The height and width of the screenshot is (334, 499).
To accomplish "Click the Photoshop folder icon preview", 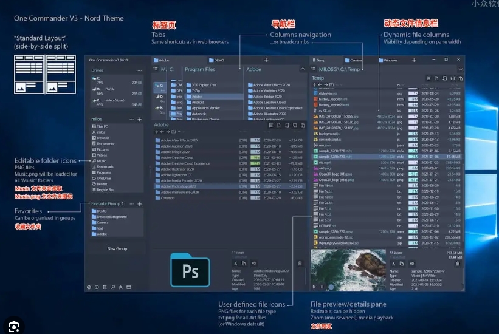I will (190, 270).
